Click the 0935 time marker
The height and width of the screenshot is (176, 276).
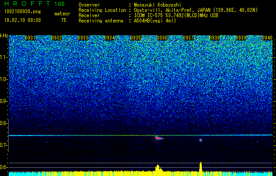coord(136,38)
